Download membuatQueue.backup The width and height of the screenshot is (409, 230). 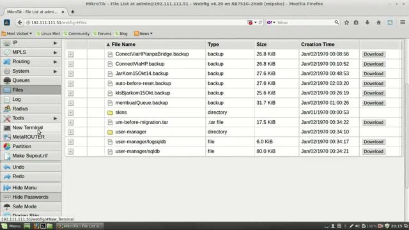pos(373,103)
